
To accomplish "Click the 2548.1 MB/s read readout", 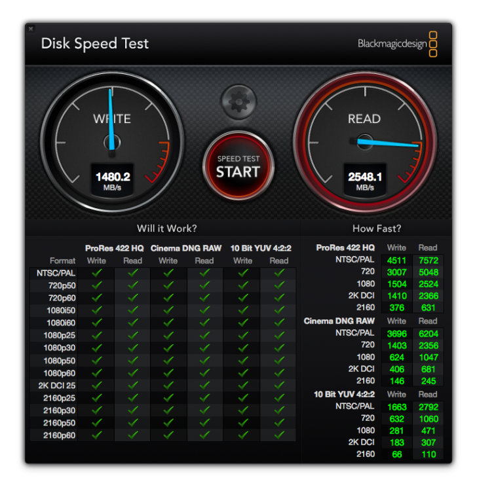I will (x=365, y=181).
